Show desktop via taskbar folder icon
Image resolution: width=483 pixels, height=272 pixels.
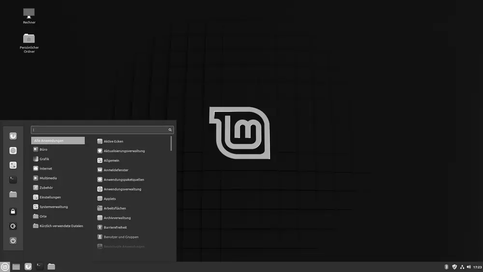tap(16, 267)
